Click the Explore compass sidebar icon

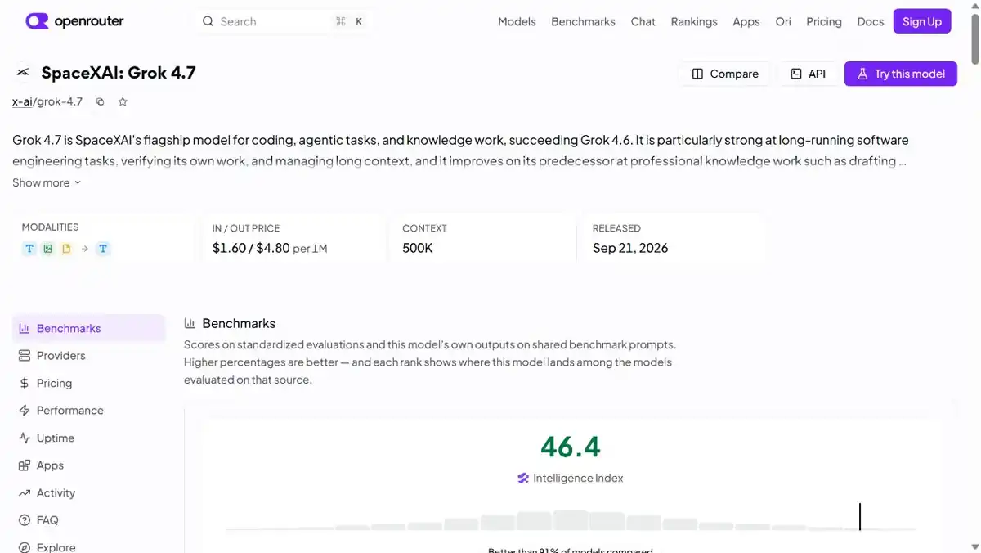[25, 547]
